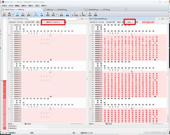This screenshot has height=135, width=170.
Task: Show only differences (差别 toggle)
Action: click(x=23, y=14)
